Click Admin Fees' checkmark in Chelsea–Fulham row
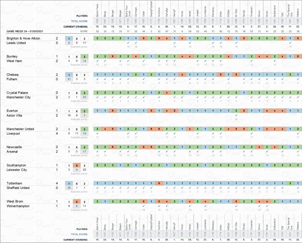The height and width of the screenshot is (243, 302). (x=97, y=79)
